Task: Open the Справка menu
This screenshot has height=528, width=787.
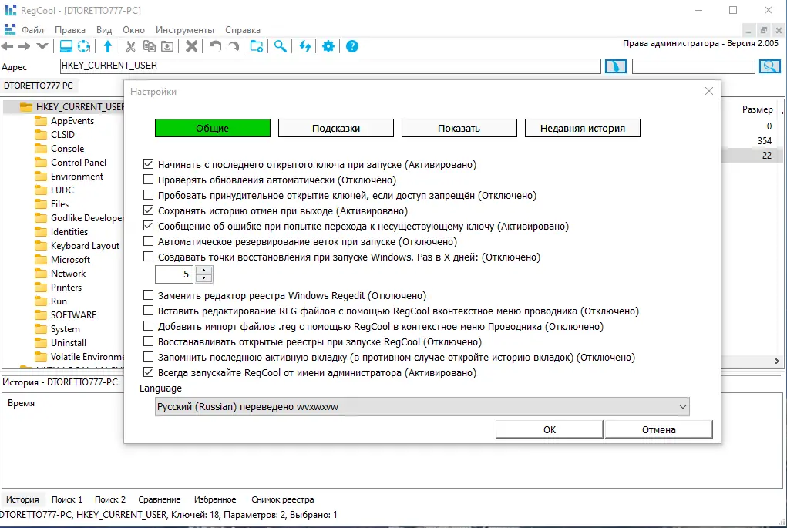Action: tap(243, 30)
